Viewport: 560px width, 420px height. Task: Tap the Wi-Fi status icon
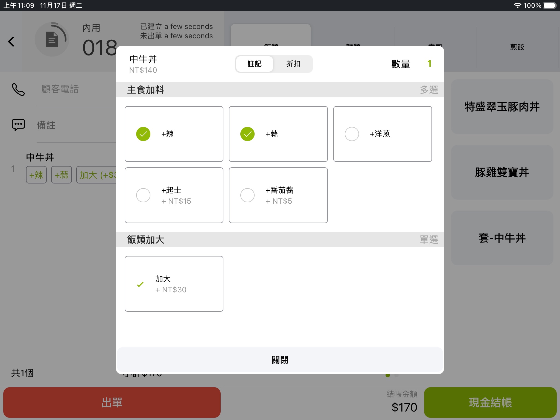[x=517, y=5]
